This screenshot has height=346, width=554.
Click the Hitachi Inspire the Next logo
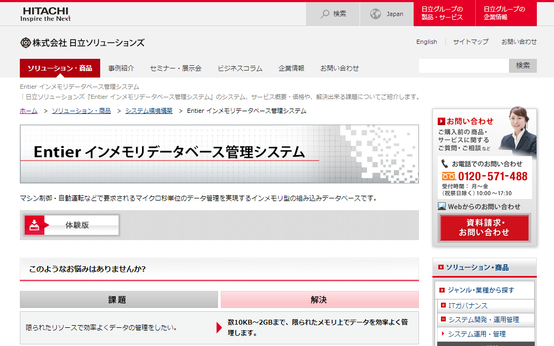(45, 14)
